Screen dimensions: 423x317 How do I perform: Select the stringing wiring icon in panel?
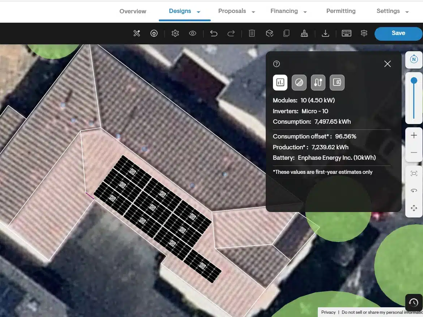[318, 82]
